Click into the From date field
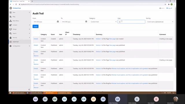Screen dimensions: 185x104 [46, 22]
